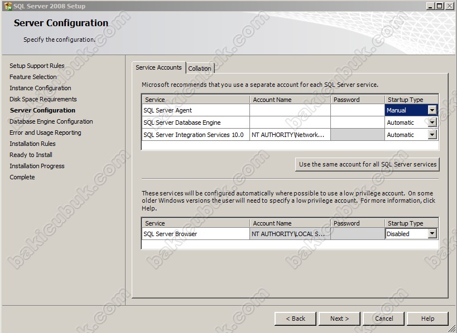Click Startup Type header in upper table
Image resolution: width=457 pixels, height=333 pixels.
click(411, 100)
